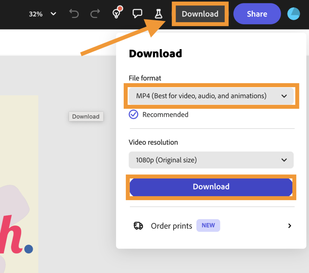Click the 32% zoom percentage value
This screenshot has height=273, width=309.
[36, 14]
